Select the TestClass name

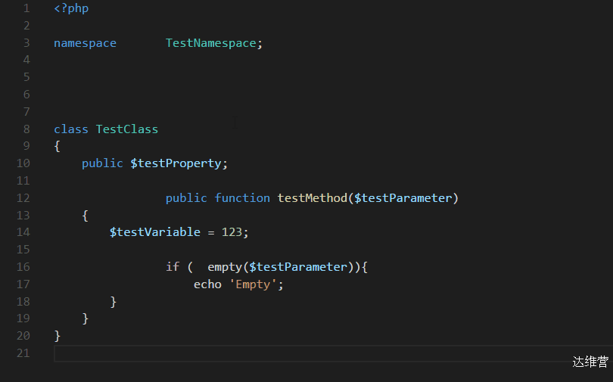click(127, 129)
